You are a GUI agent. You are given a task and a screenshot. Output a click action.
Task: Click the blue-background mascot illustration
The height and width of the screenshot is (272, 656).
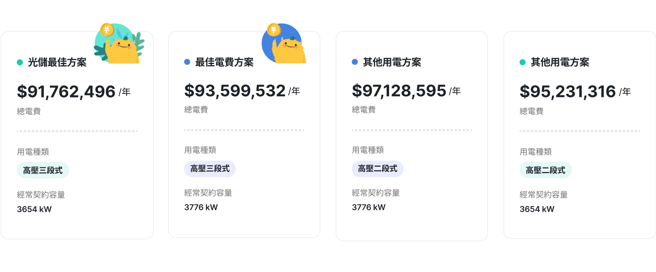coord(284,43)
